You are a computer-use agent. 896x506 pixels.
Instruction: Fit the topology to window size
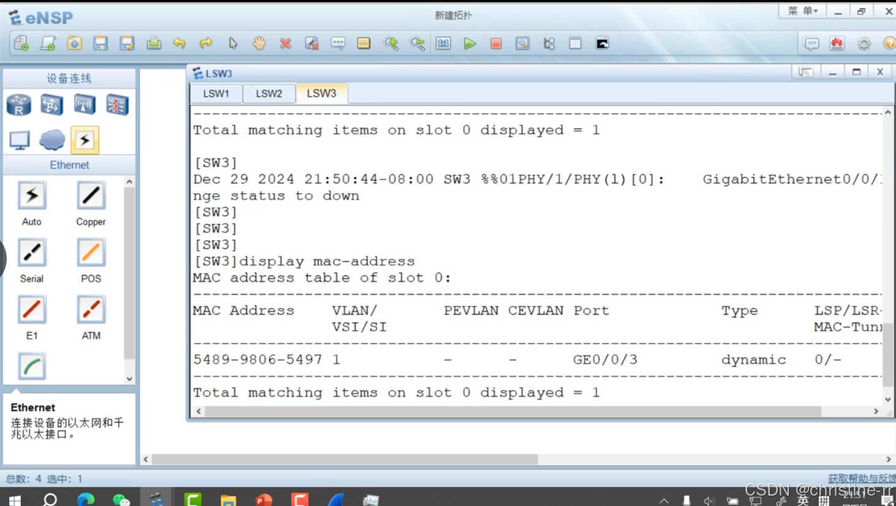click(x=443, y=43)
